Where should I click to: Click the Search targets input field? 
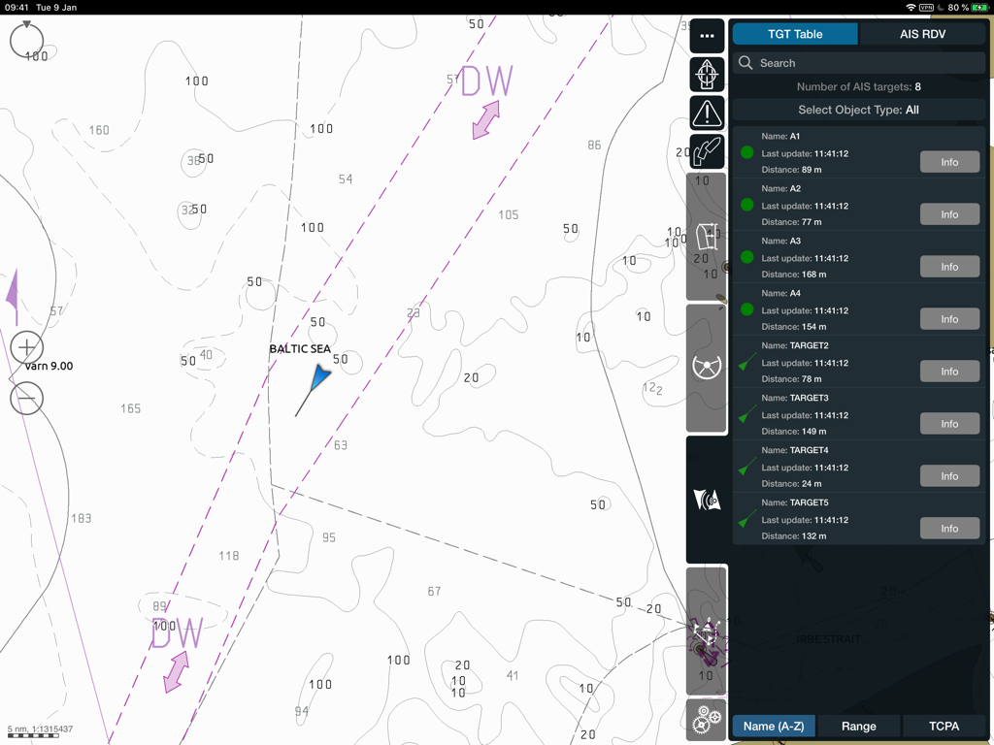pos(858,62)
